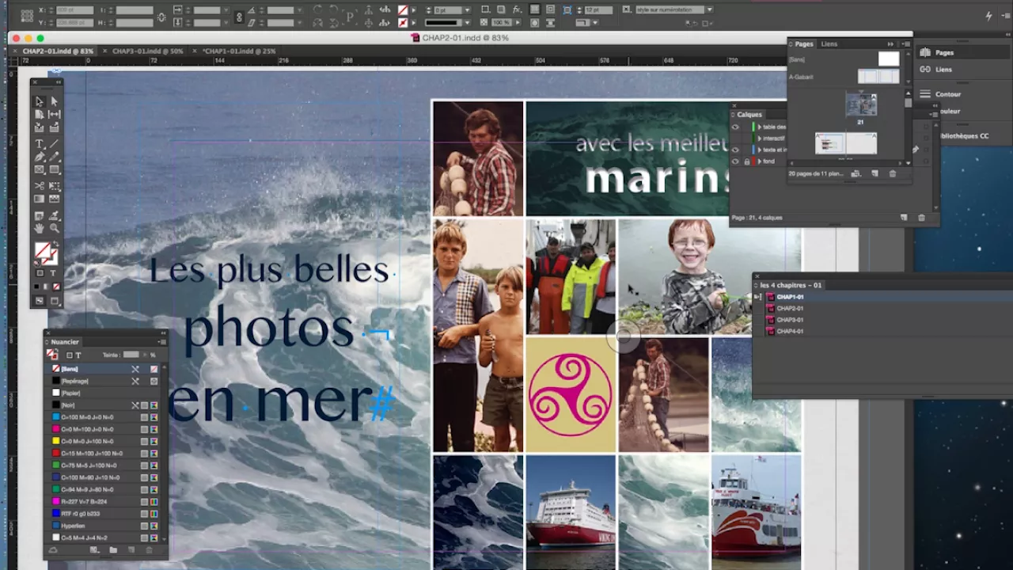The image size is (1013, 570).
Task: Click delete swatch trash in Nuancier panel
Action: tap(148, 549)
